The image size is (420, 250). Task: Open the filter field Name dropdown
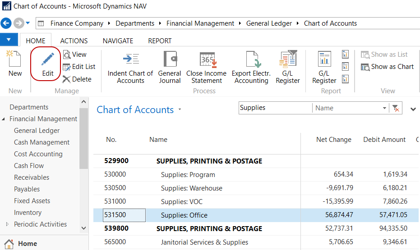[384, 108]
